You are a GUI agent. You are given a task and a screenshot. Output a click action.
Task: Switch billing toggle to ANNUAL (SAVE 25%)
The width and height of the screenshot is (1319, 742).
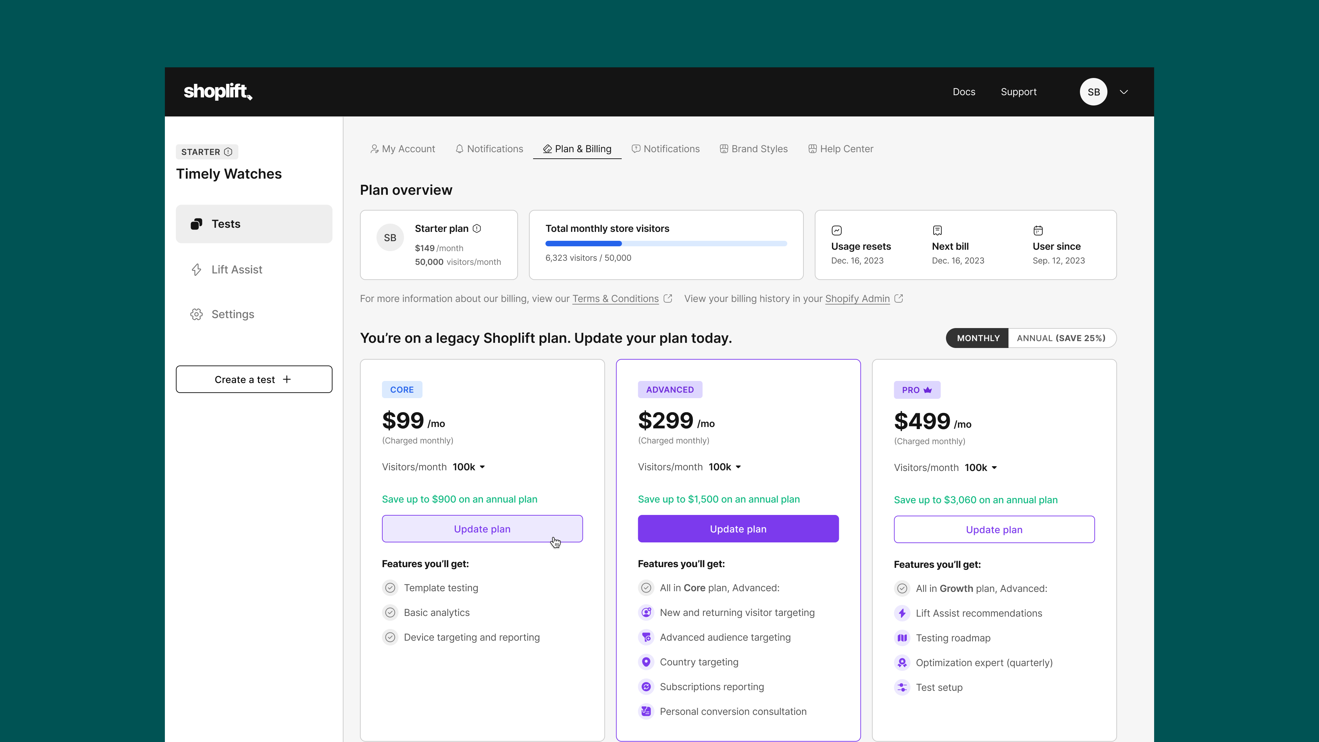point(1061,338)
